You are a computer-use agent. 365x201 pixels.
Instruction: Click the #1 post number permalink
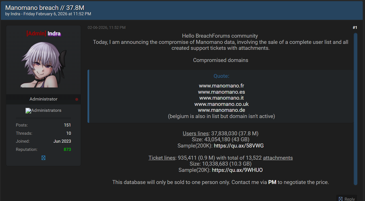[x=355, y=27]
